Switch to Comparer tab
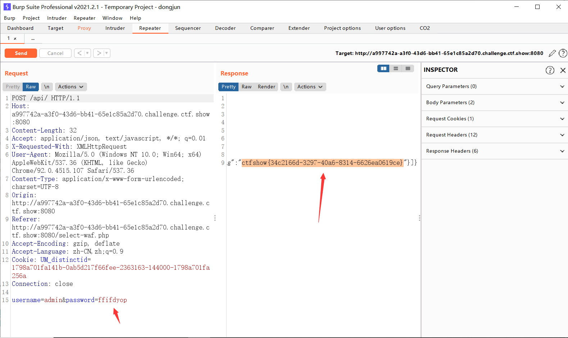 pos(262,28)
